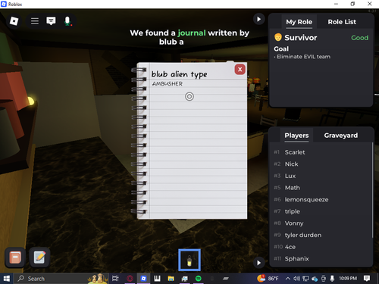Click the target symbol on the journal page

pyautogui.click(x=189, y=96)
